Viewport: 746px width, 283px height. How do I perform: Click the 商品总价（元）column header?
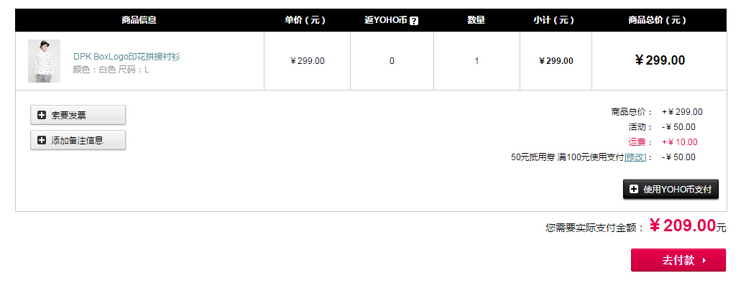point(659,20)
